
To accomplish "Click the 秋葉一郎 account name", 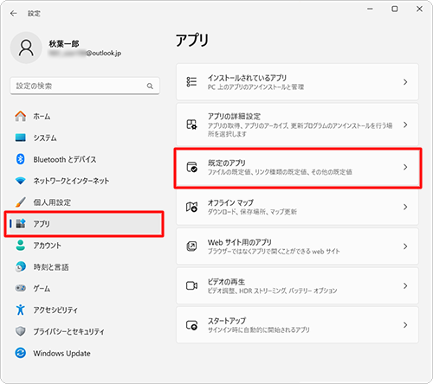I will pos(64,43).
